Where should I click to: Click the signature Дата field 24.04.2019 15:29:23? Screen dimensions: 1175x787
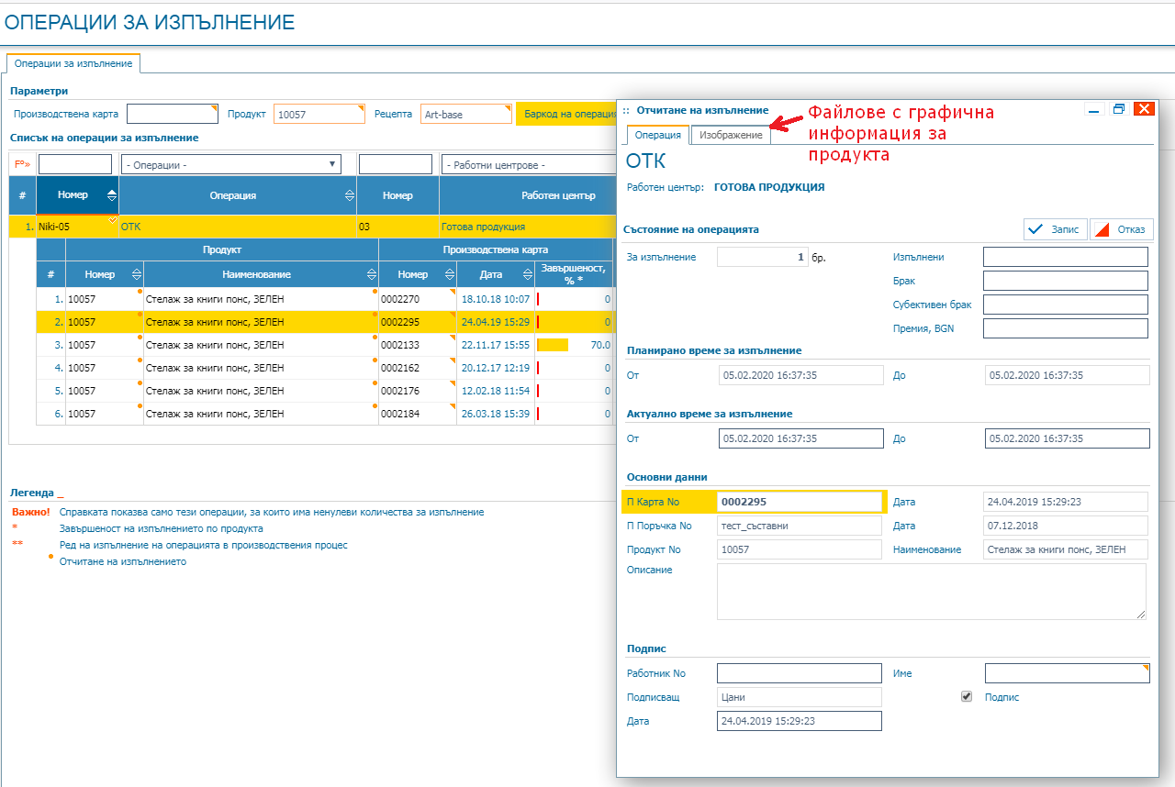[800, 721]
